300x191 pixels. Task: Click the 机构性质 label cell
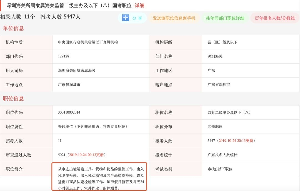pos(26,42)
